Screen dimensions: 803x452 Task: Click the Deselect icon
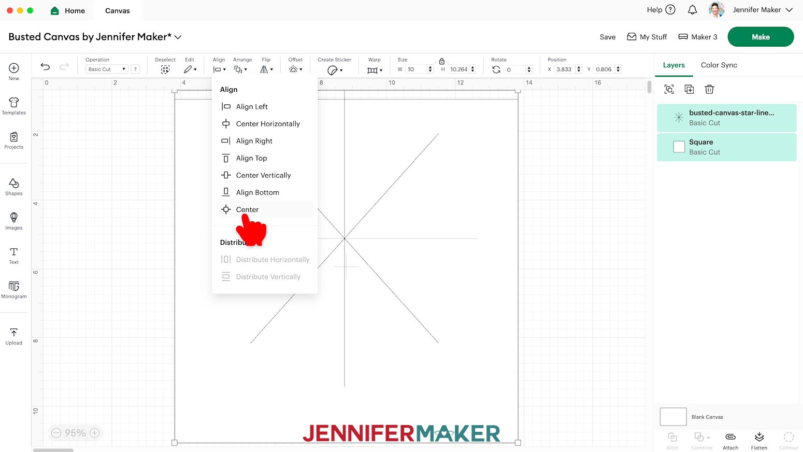point(165,69)
